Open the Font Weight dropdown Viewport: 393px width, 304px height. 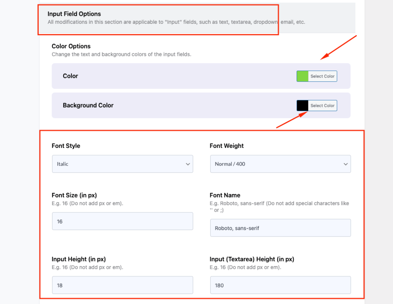click(280, 164)
